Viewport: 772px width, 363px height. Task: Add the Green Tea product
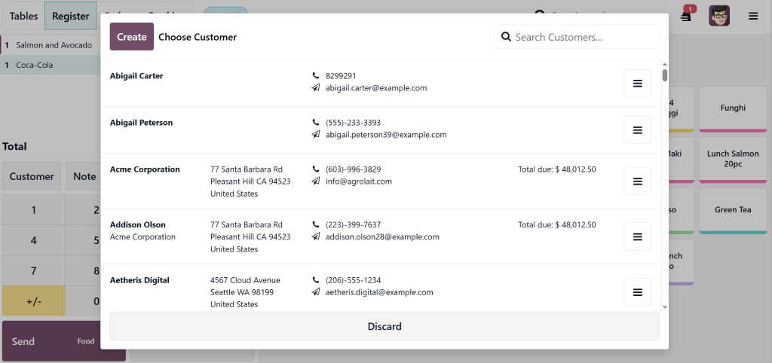click(x=733, y=211)
